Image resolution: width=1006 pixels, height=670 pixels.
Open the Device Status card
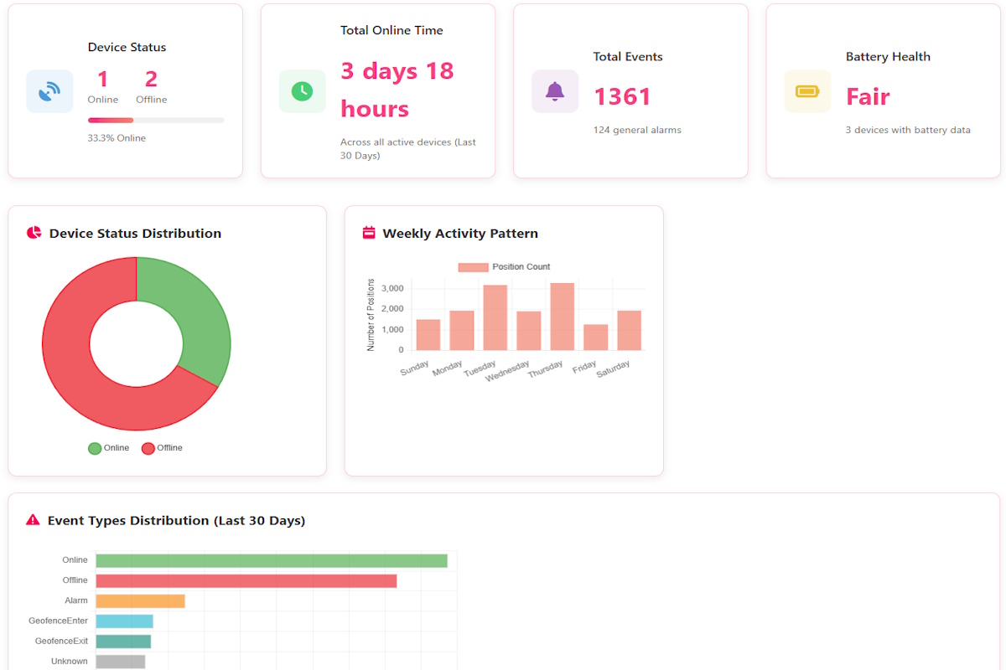[126, 90]
